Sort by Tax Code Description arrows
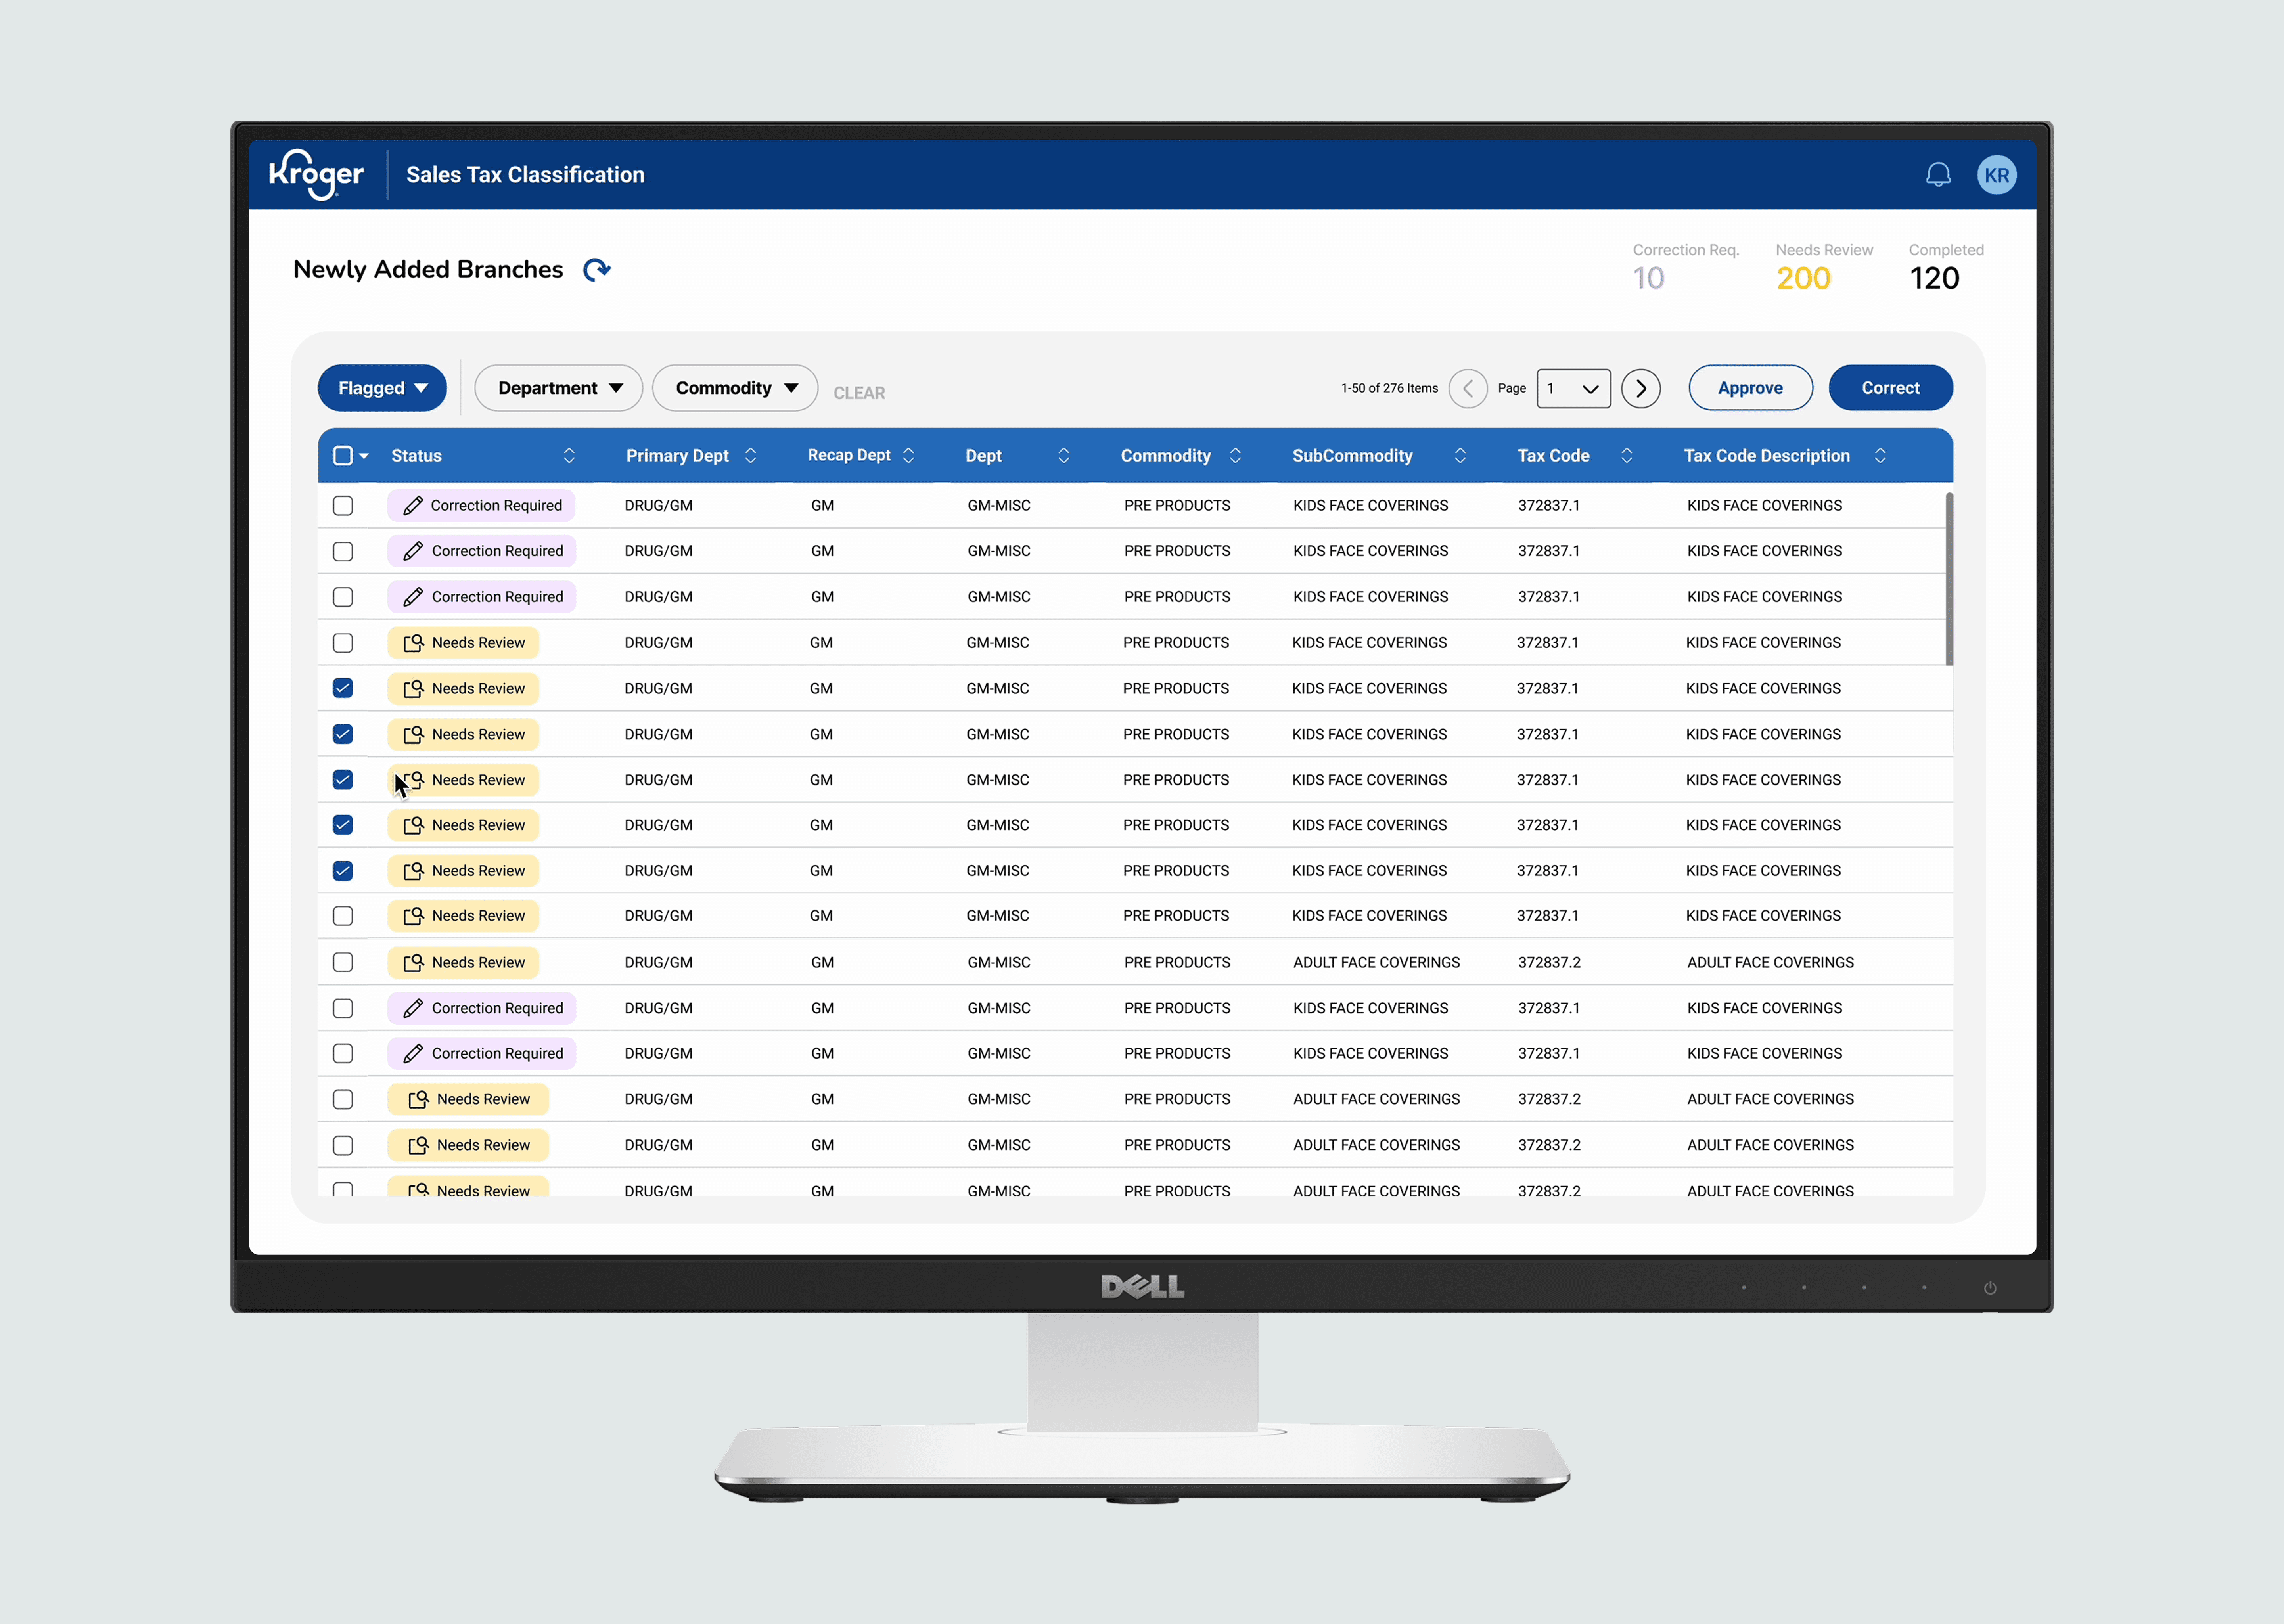Screen dimensions: 2284x1624 tap(1880, 456)
